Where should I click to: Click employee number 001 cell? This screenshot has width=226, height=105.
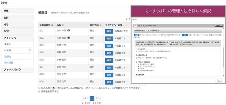pos(47,31)
